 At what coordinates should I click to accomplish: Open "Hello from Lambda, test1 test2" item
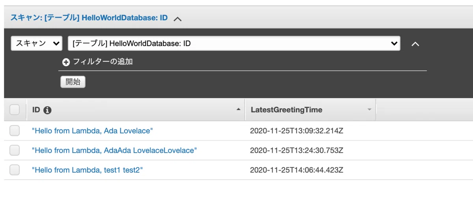click(x=88, y=170)
